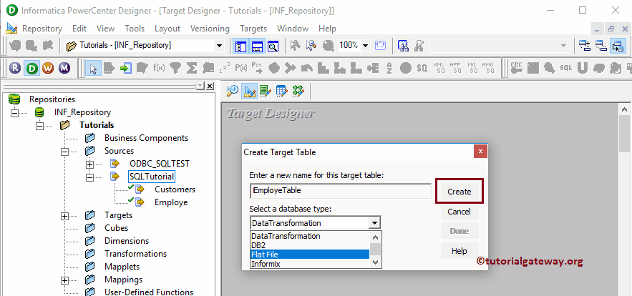632x296 pixels.
Task: Open the Repository Manager via the R icon
Action: pyautogui.click(x=15, y=68)
